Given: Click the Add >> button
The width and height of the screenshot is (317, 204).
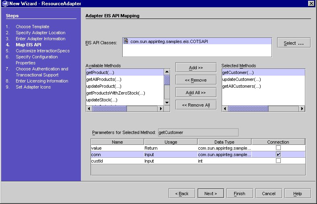Looking at the screenshot, I should [x=196, y=67].
